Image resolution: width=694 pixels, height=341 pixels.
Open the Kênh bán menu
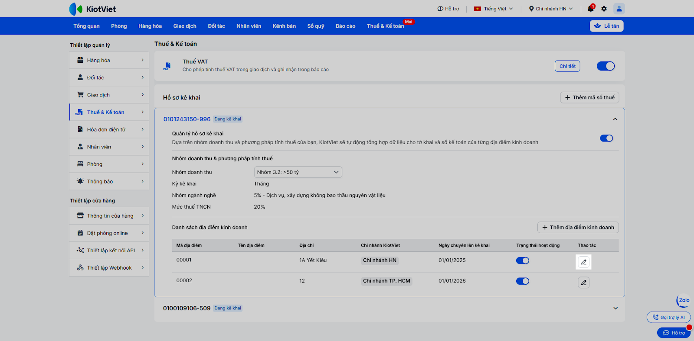(284, 26)
